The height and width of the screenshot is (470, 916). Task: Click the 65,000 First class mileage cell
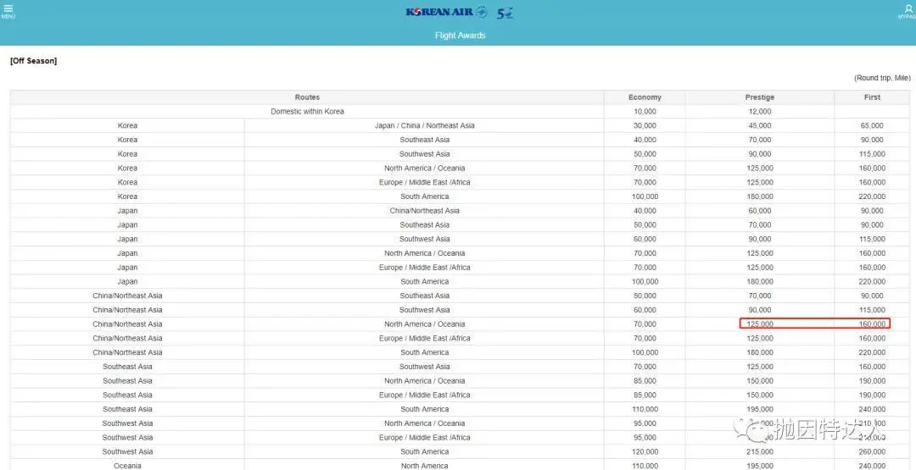(872, 126)
